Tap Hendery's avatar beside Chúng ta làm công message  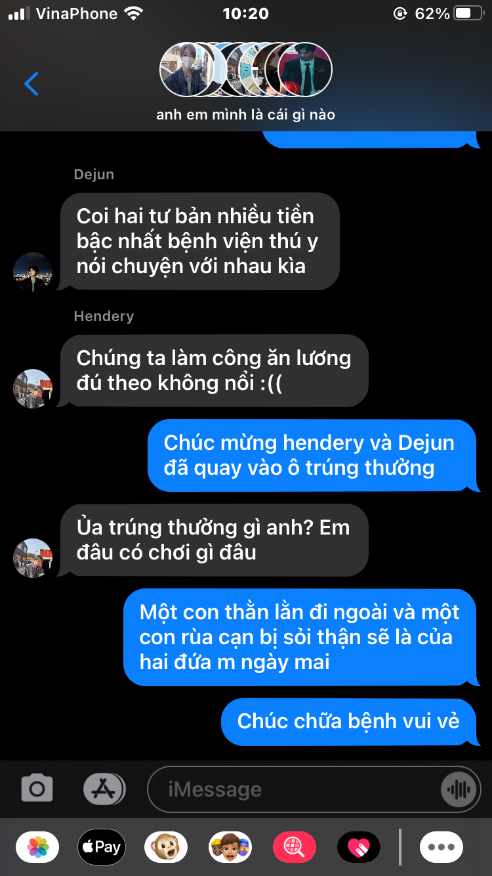tap(33, 389)
